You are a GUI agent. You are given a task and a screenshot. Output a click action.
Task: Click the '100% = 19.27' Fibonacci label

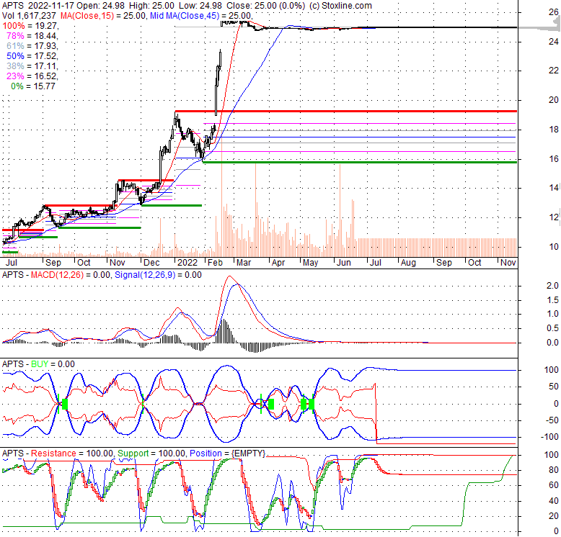30,26
